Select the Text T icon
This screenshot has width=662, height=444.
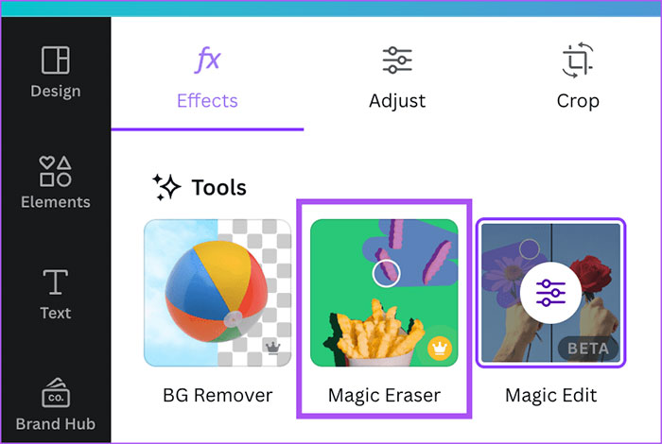pos(55,282)
